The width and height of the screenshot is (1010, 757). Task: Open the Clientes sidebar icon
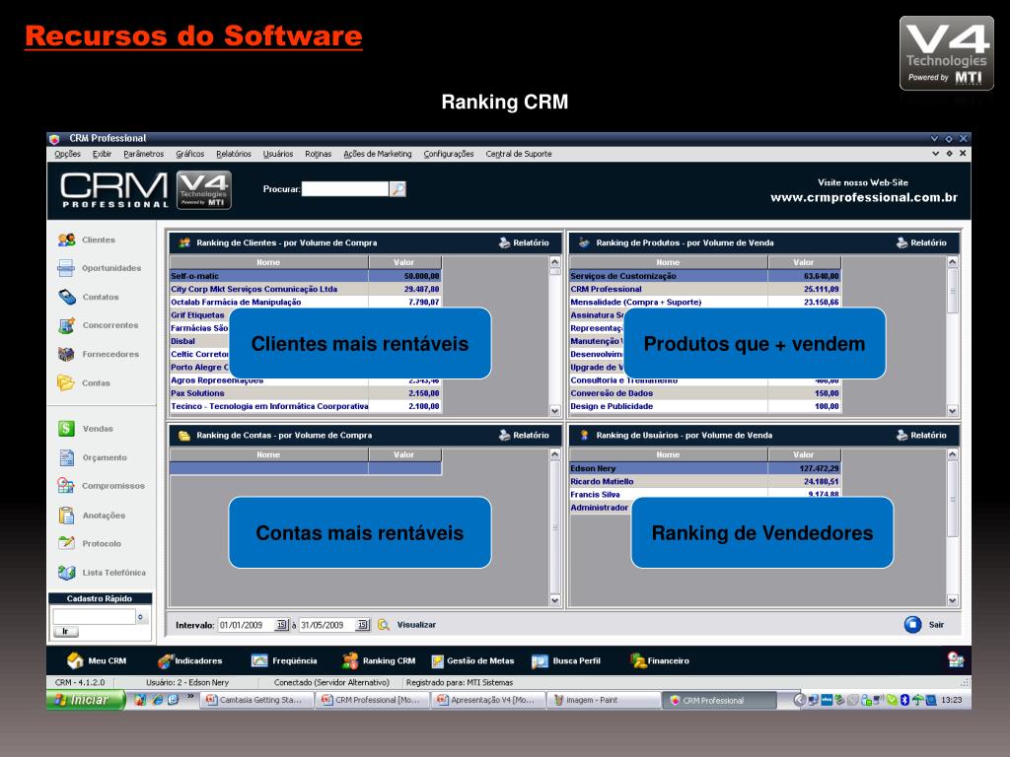66,240
